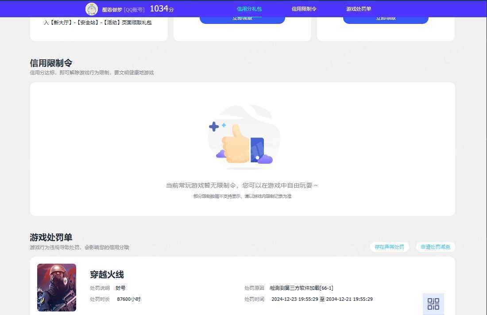Click the 检测到第三方软件加载[66-1] reason text
487x315 pixels.
301,288
